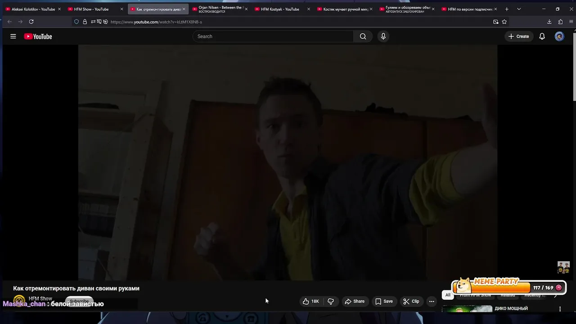View site security lock info
The image size is (576, 324).
pyautogui.click(x=85, y=22)
